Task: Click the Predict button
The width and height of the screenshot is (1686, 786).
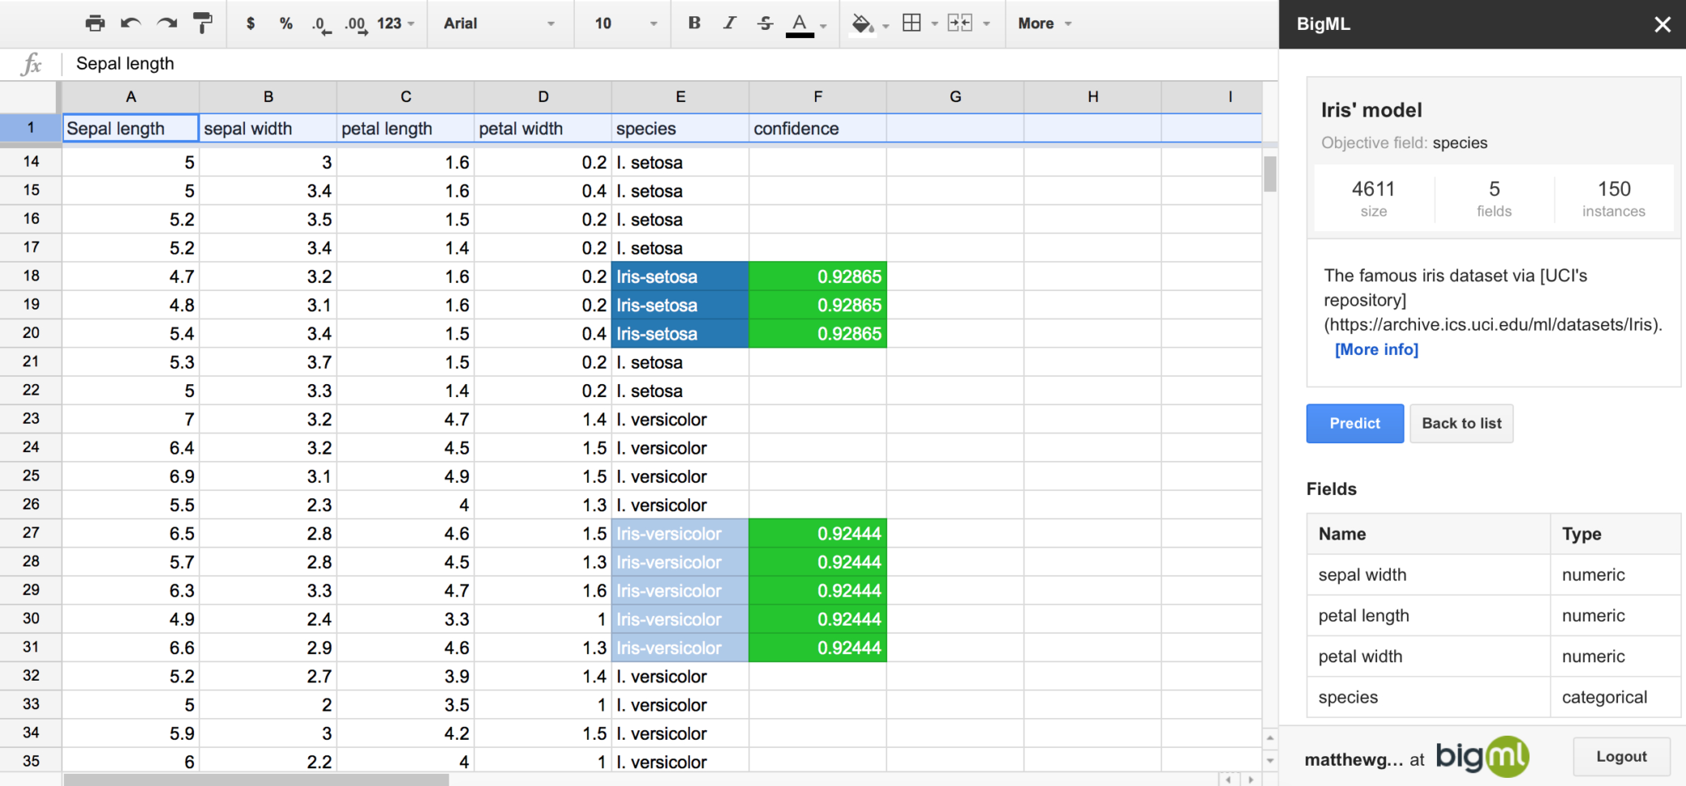Action: (1354, 423)
